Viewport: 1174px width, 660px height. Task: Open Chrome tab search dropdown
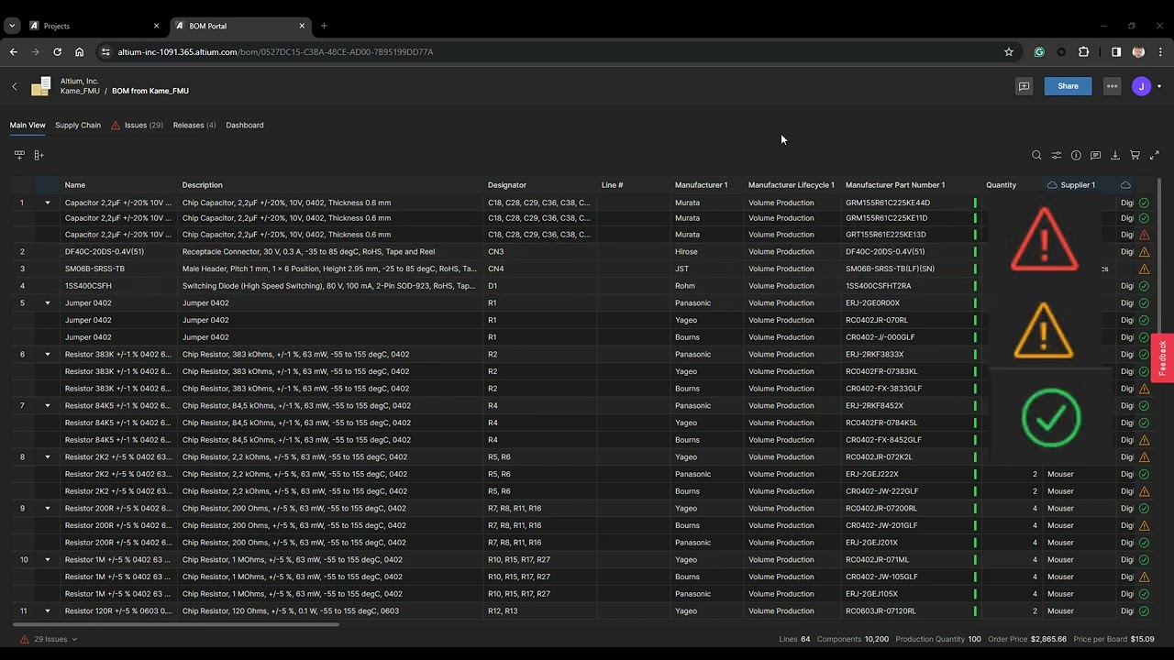(12, 26)
